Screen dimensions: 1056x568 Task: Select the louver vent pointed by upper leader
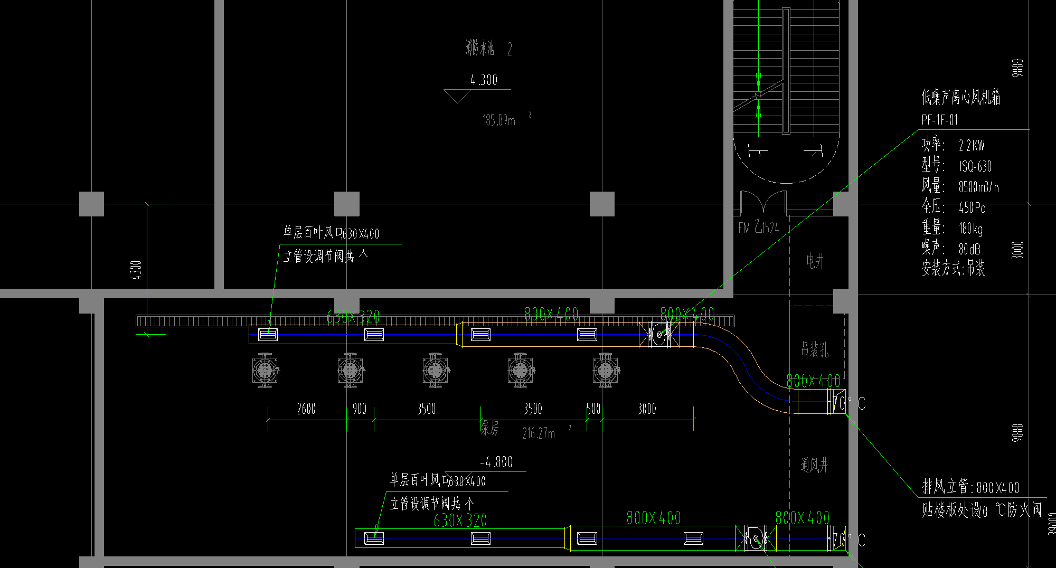268,334
